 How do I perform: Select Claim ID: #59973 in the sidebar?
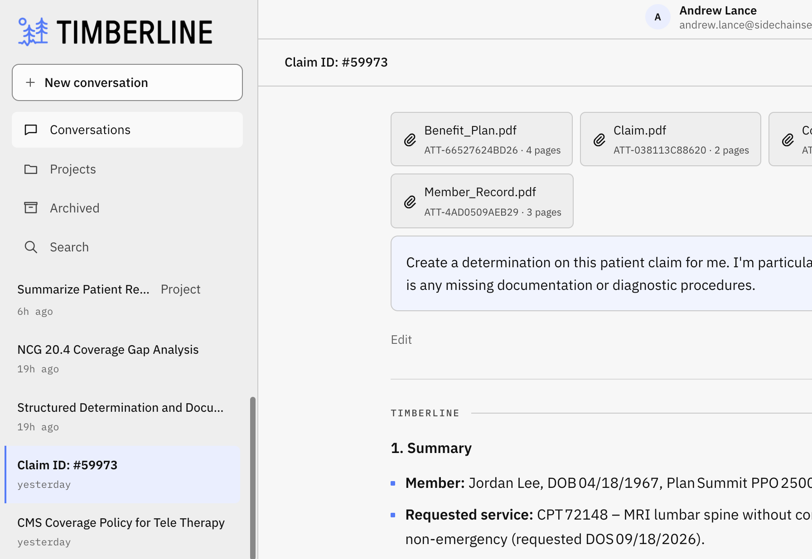pos(122,474)
